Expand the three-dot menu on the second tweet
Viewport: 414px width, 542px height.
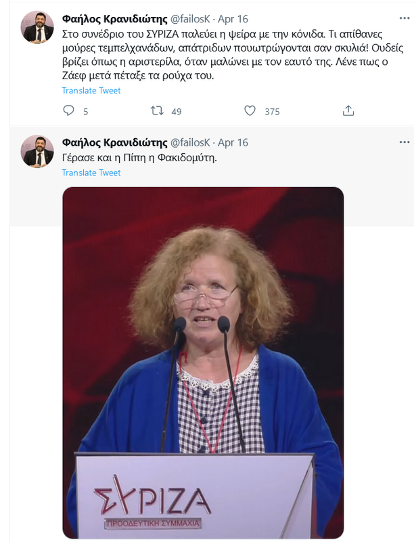tap(404, 142)
